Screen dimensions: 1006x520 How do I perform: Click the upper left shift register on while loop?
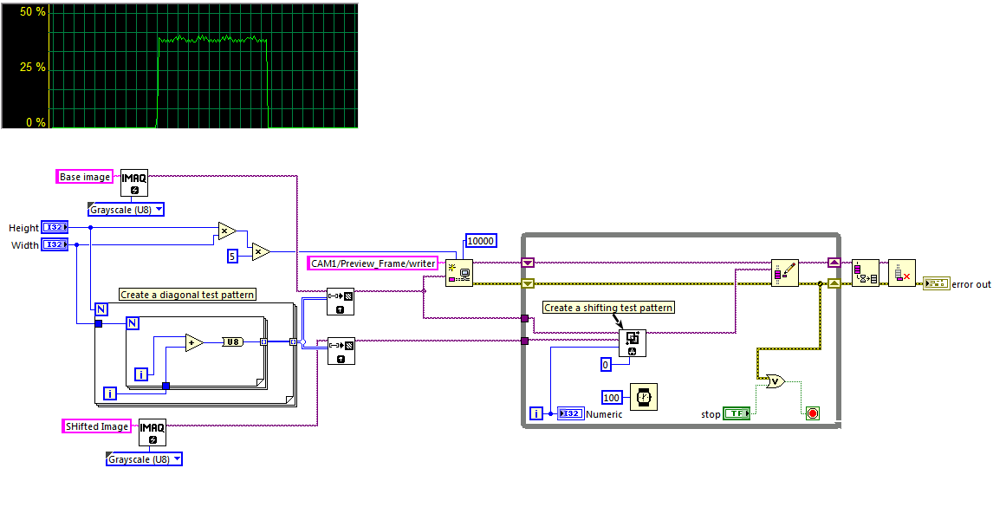(528, 263)
